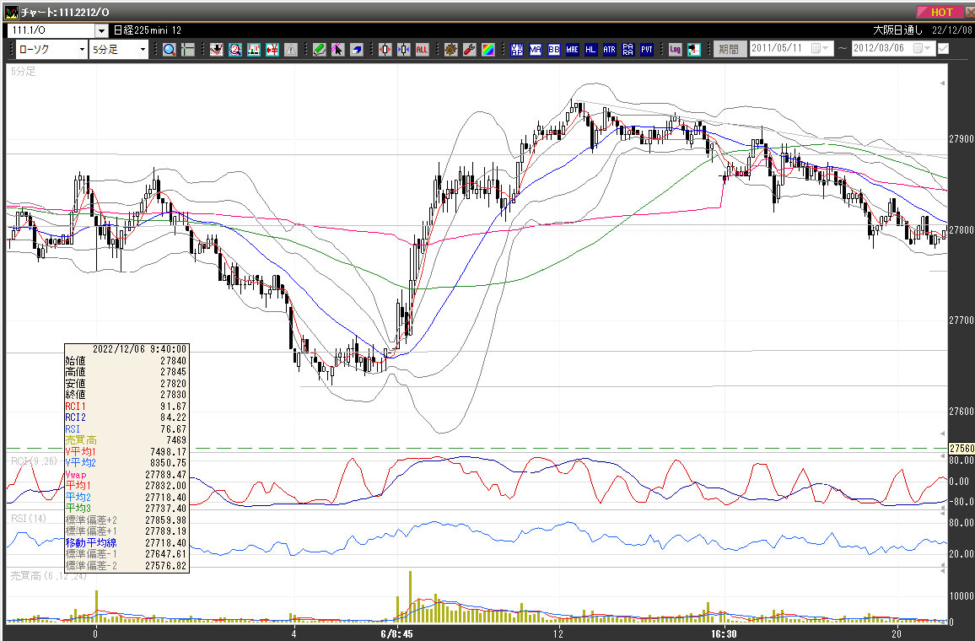Viewport: 975px width, 641px height.
Task: Click the teal chart export arrow icon
Action: point(694,50)
